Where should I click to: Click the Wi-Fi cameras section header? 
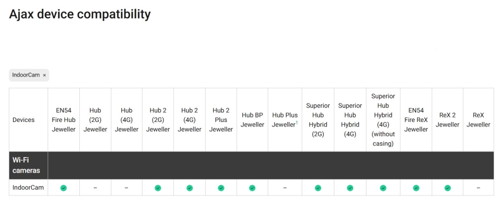point(26,165)
